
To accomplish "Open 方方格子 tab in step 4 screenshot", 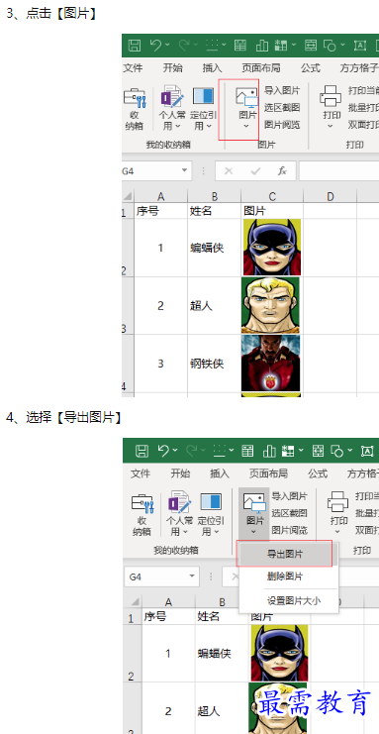I will click(x=363, y=473).
